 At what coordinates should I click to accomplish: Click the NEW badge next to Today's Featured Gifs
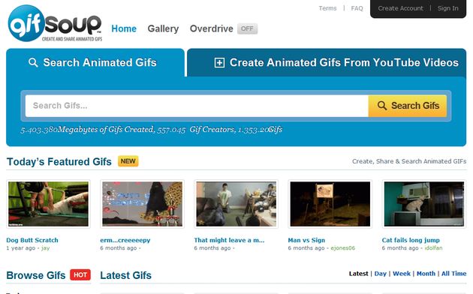click(128, 161)
